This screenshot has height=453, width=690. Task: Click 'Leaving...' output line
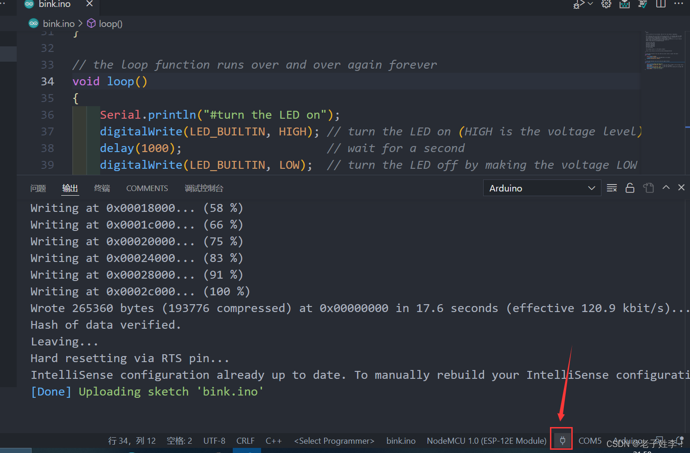point(64,342)
